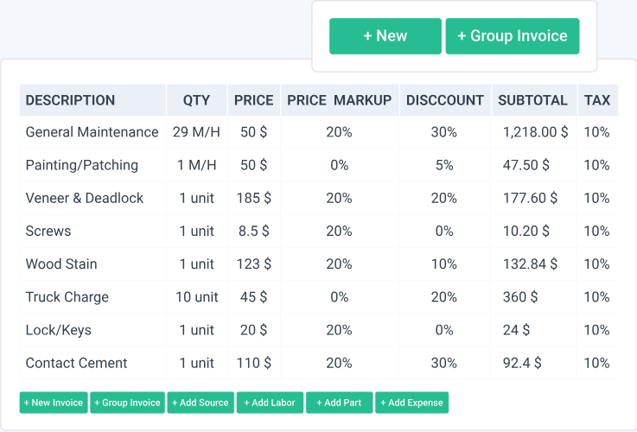Viewport: 637px width, 432px height.
Task: Select the Description column header
Action: coord(70,100)
